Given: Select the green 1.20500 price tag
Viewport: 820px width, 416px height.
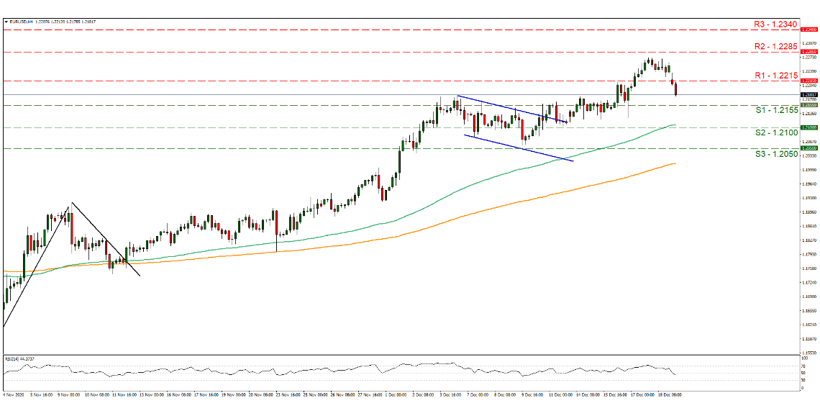Looking at the screenshot, I should click(x=808, y=148).
